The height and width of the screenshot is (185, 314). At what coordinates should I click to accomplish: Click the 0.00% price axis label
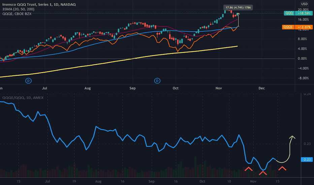302,59
